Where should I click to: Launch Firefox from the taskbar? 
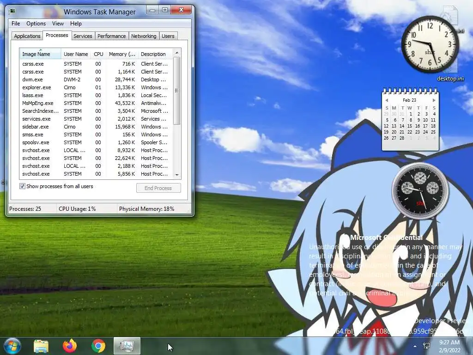tap(70, 346)
